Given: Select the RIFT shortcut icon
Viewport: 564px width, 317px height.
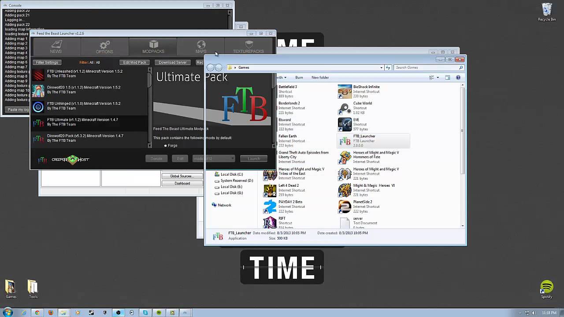Looking at the screenshot, I should click(270, 222).
